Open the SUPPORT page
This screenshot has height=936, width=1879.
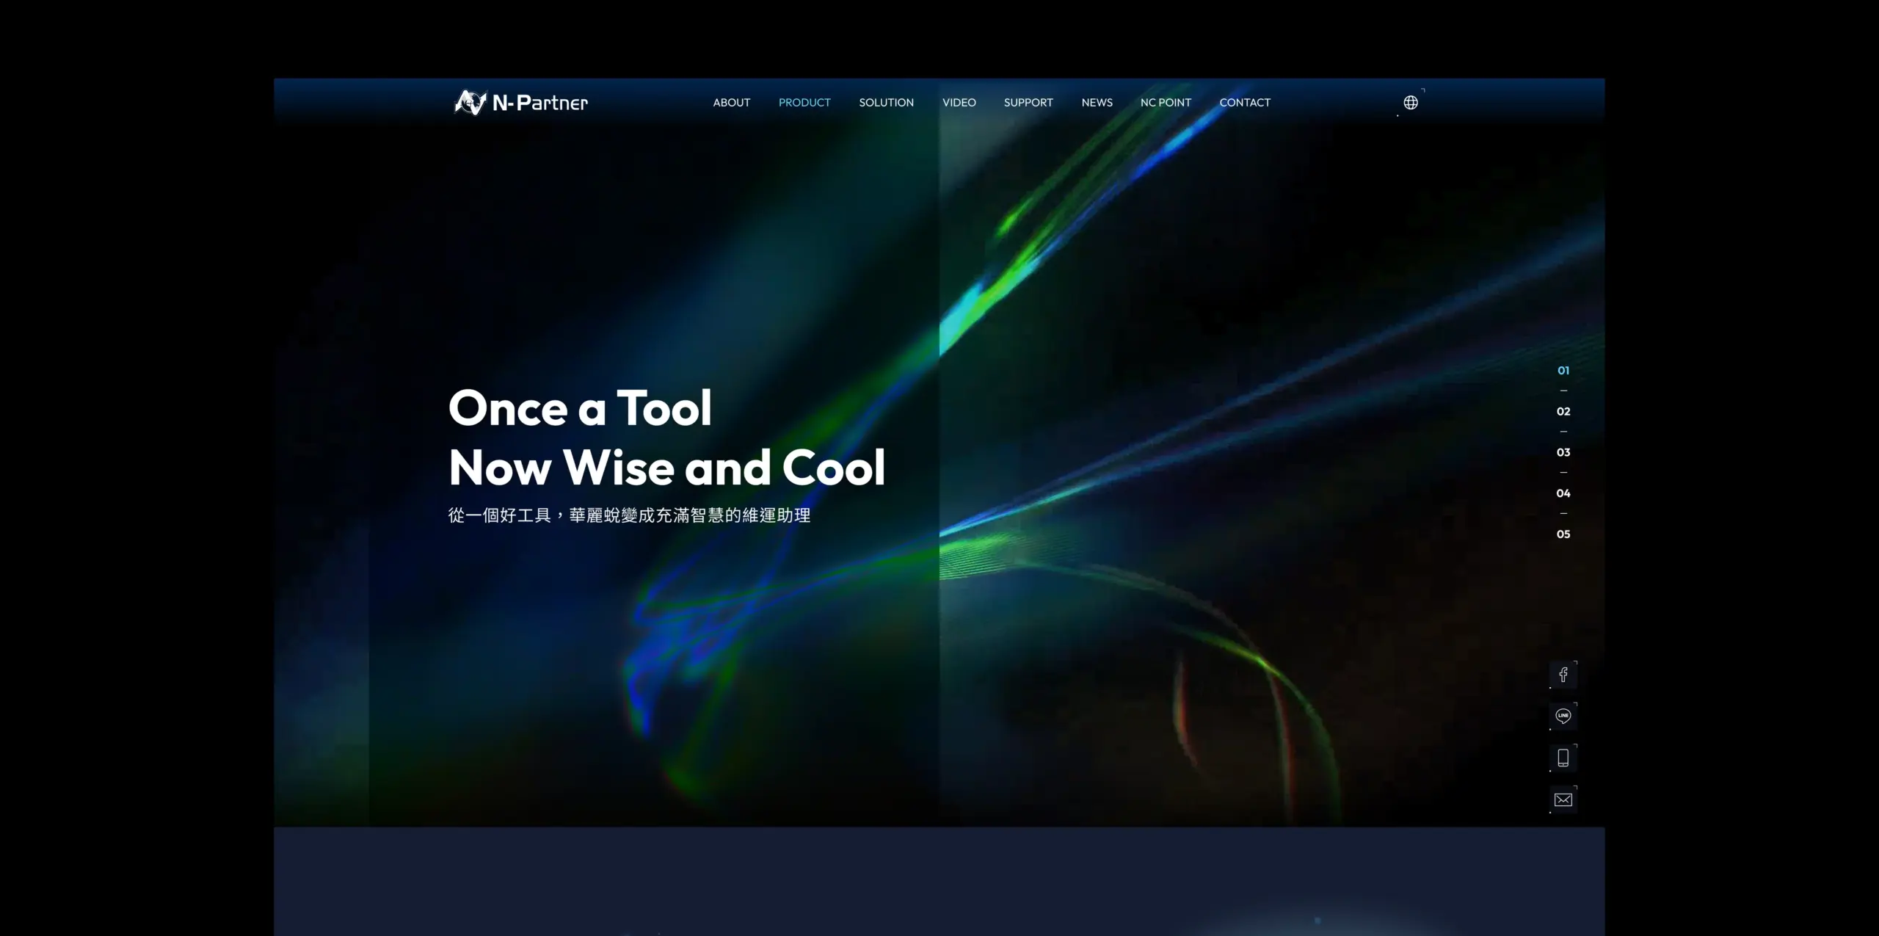pyautogui.click(x=1028, y=103)
